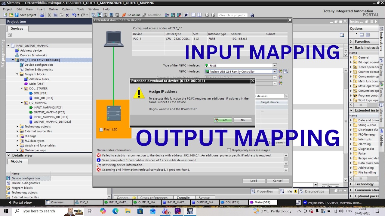Check Display only error messages
This screenshot has width=385, height=216.
click(x=229, y=150)
